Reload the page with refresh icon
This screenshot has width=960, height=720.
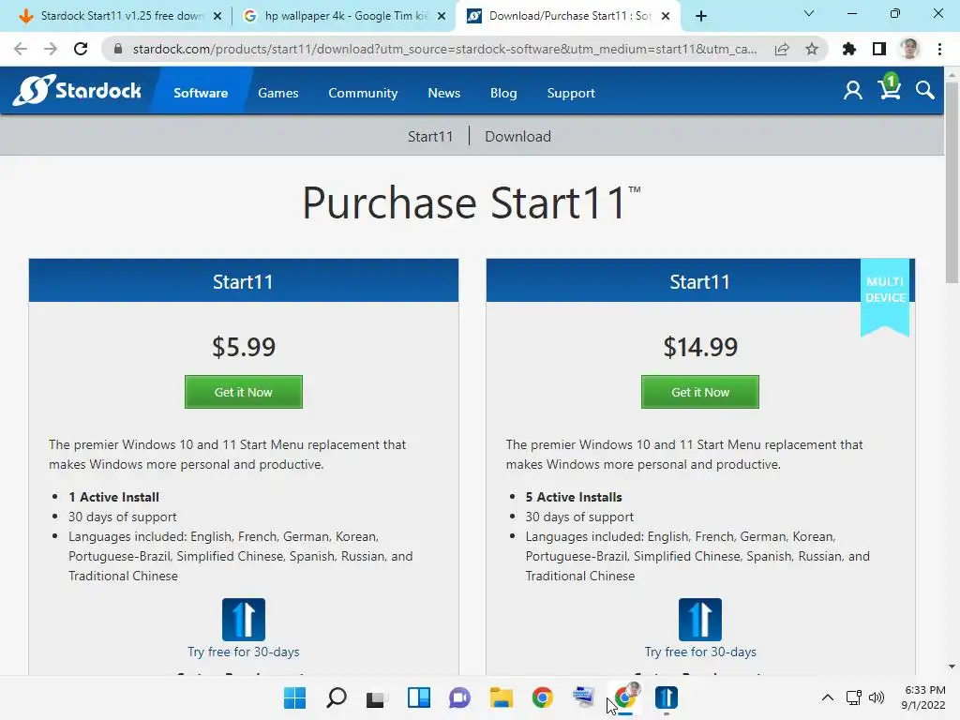tap(81, 49)
